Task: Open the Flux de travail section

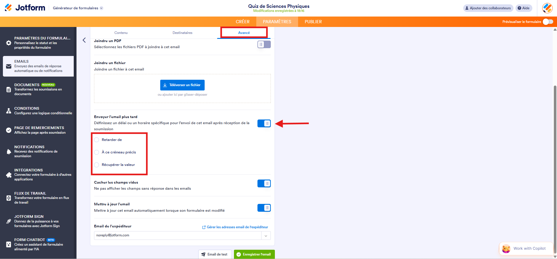Action: (38, 198)
